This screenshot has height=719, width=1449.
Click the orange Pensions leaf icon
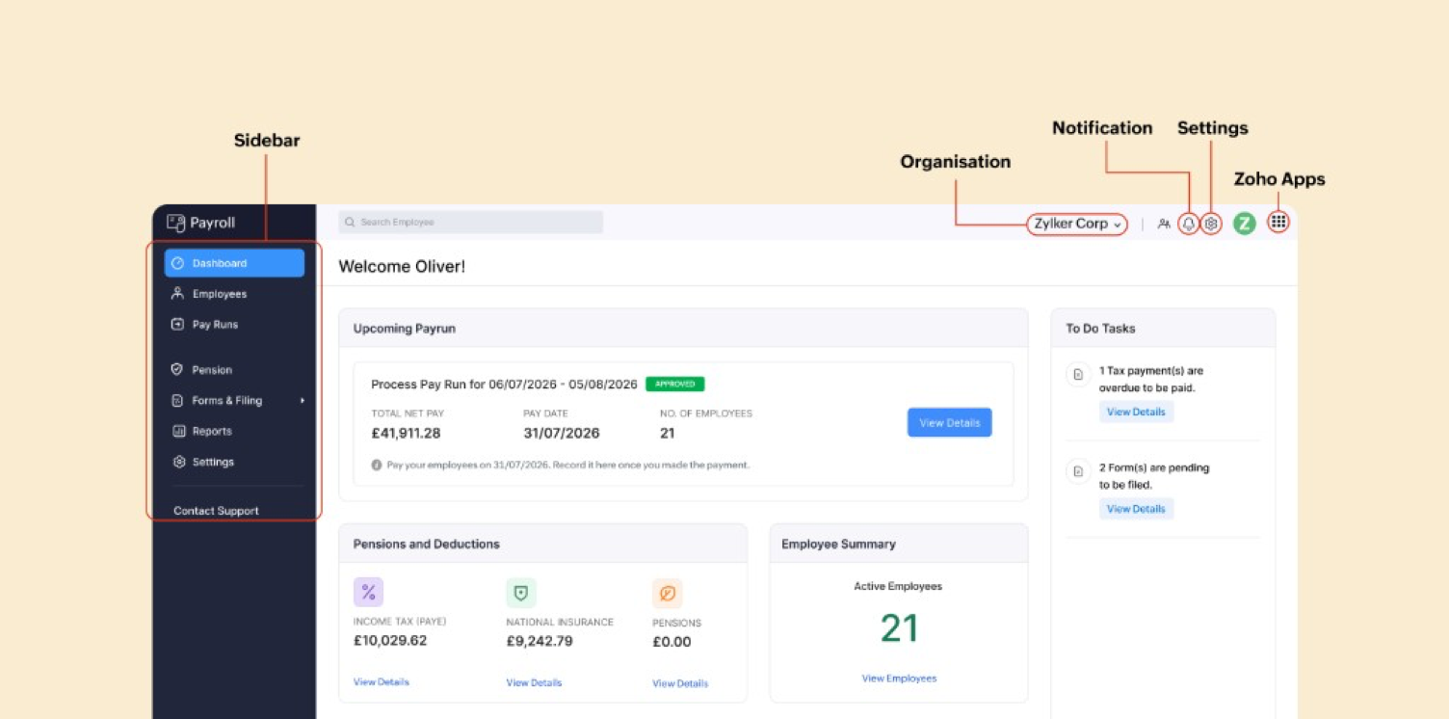pos(668,594)
